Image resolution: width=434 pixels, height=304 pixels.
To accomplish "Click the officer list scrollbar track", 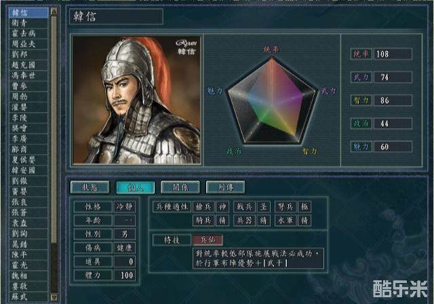I will pos(54,155).
